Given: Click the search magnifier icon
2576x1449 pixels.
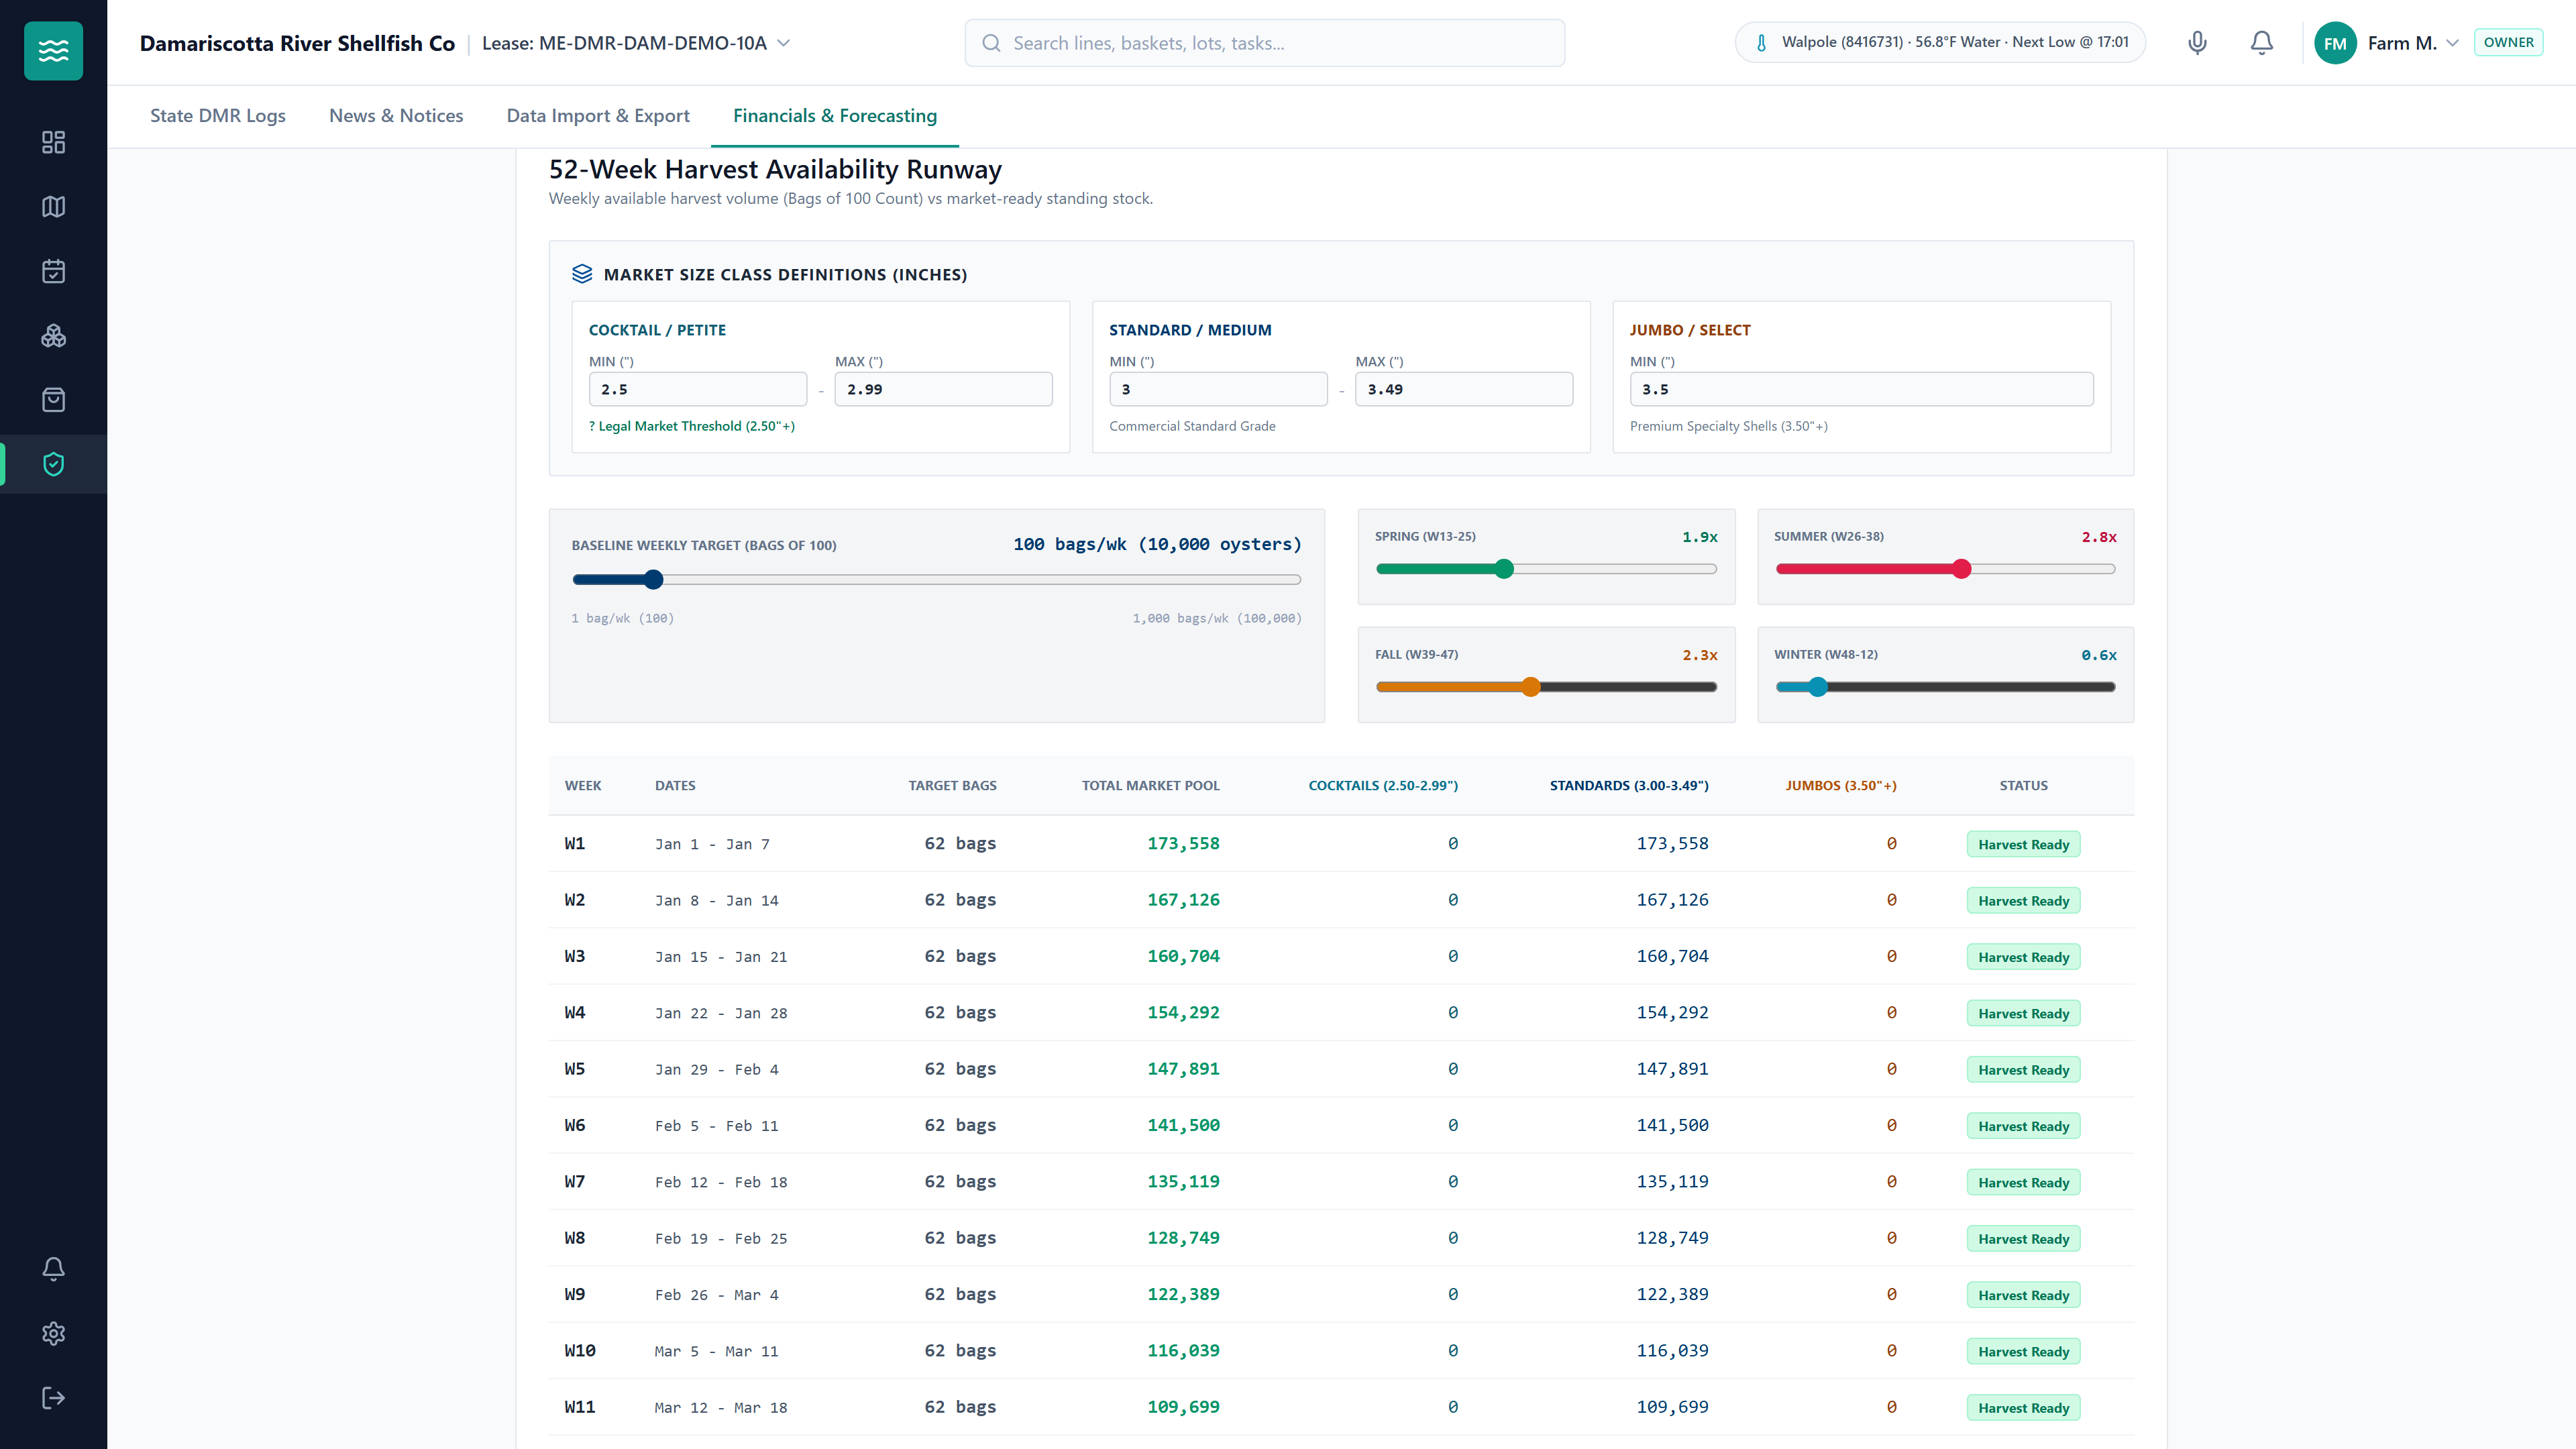Looking at the screenshot, I should (x=991, y=43).
